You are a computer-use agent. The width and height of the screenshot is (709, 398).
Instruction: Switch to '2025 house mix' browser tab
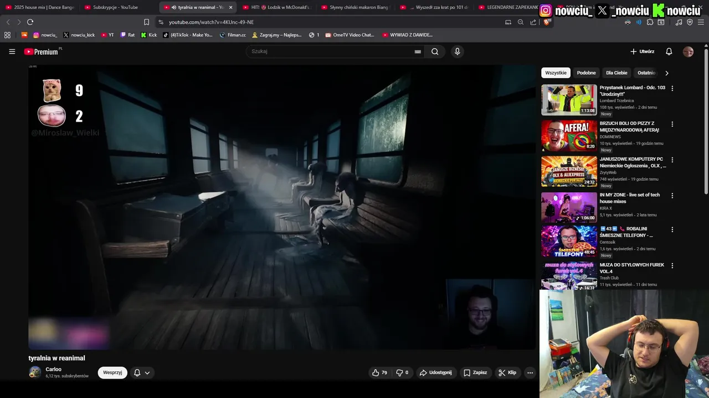click(x=40, y=7)
